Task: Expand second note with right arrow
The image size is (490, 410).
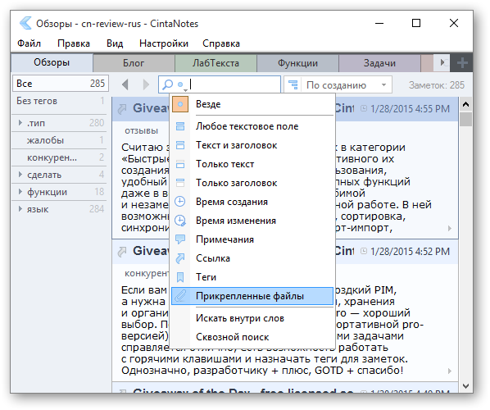Action: pyautogui.click(x=450, y=371)
